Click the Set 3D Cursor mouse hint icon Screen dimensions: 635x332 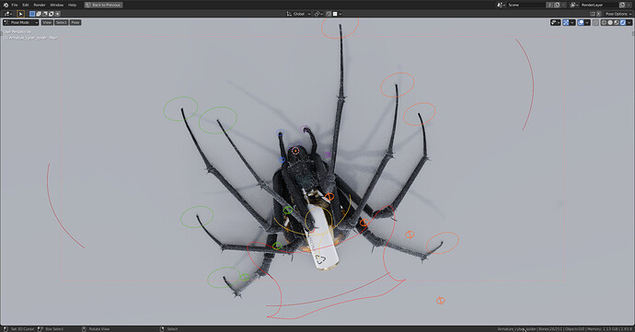[6, 328]
